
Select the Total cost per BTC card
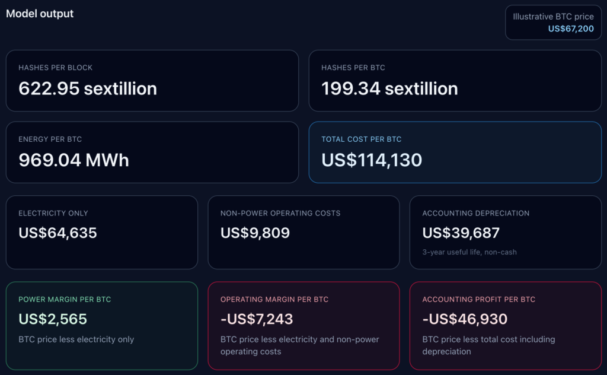pos(455,152)
